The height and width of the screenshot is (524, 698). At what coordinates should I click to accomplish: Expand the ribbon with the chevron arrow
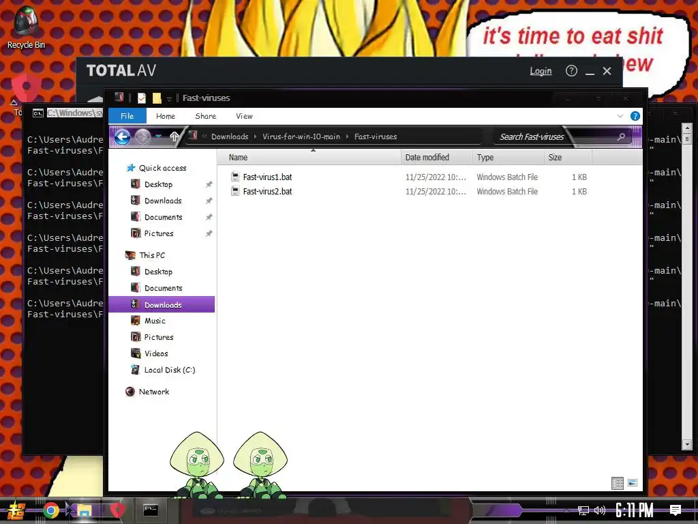coord(620,116)
